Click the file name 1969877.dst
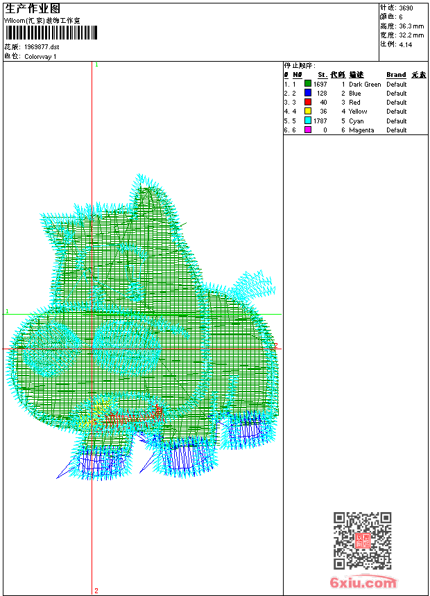 coord(42,47)
